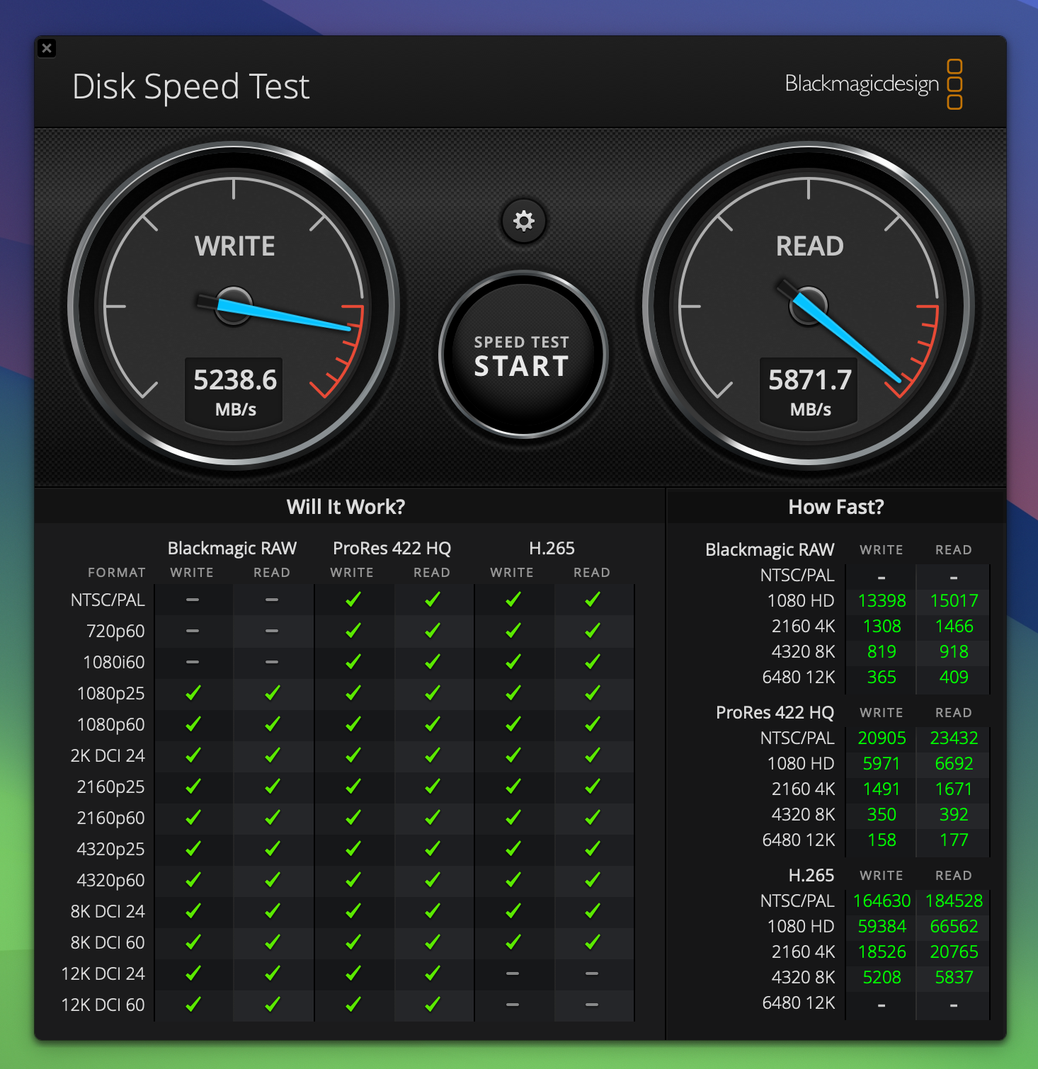Click H.265 NTSC/PAL read value 184528
Screen dimensions: 1038x1069
pyautogui.click(x=954, y=901)
